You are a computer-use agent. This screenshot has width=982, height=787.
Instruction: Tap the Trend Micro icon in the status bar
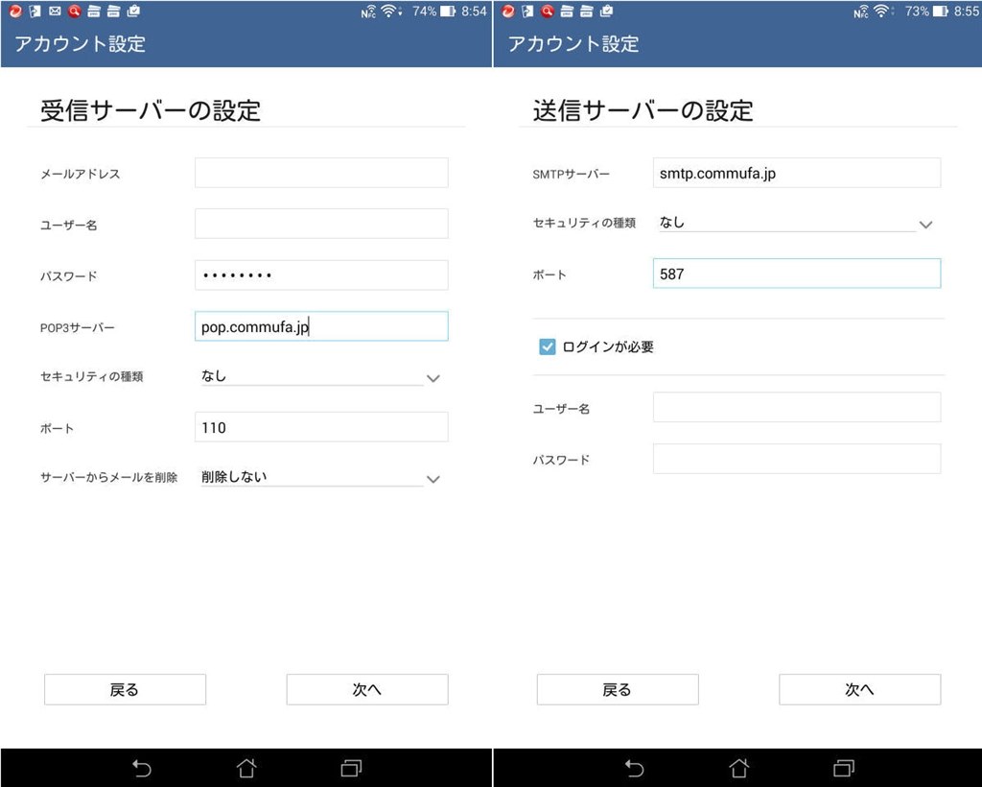pos(14,12)
